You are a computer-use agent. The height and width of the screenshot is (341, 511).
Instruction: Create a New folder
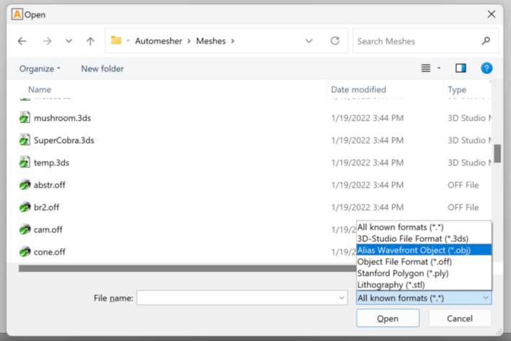pos(102,68)
